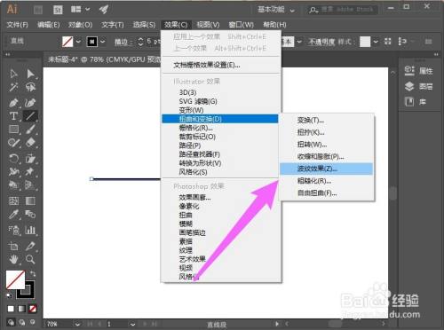Choose 波纹效果(Z)... from the submenu
444x330 pixels.
[x=326, y=169]
